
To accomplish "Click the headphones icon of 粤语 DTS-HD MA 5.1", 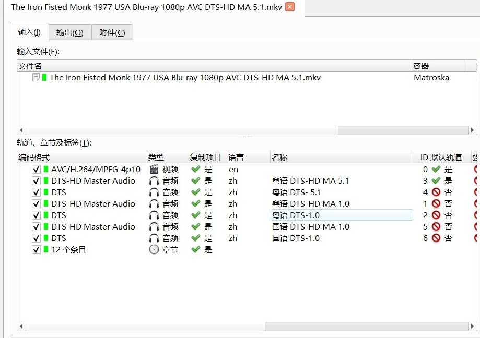I will [154, 181].
